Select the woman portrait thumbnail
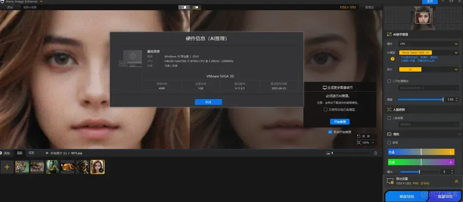Screen dimensions: 463x202 coord(97,167)
